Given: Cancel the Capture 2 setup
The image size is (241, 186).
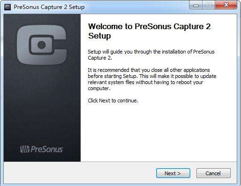Looking at the screenshot, I should (213, 173).
